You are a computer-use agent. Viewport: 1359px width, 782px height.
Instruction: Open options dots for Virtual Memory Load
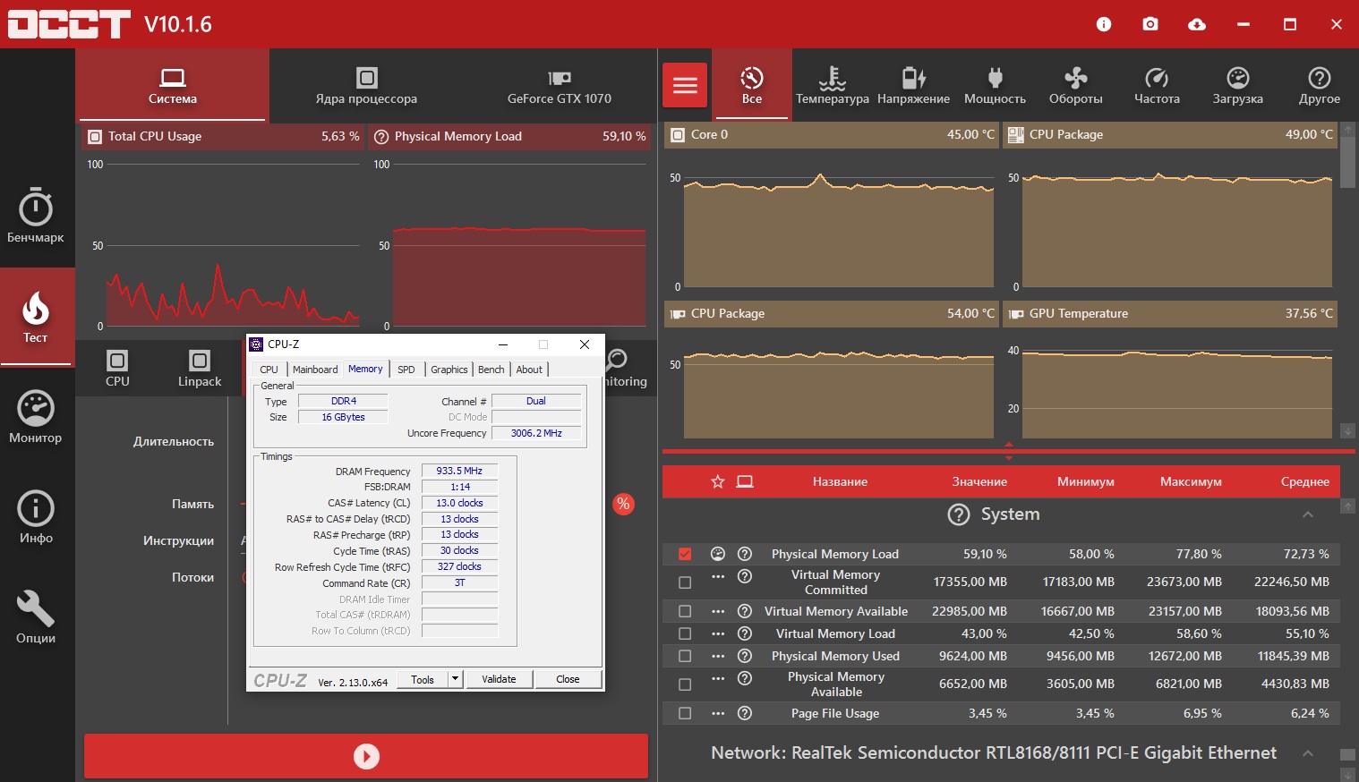(718, 633)
